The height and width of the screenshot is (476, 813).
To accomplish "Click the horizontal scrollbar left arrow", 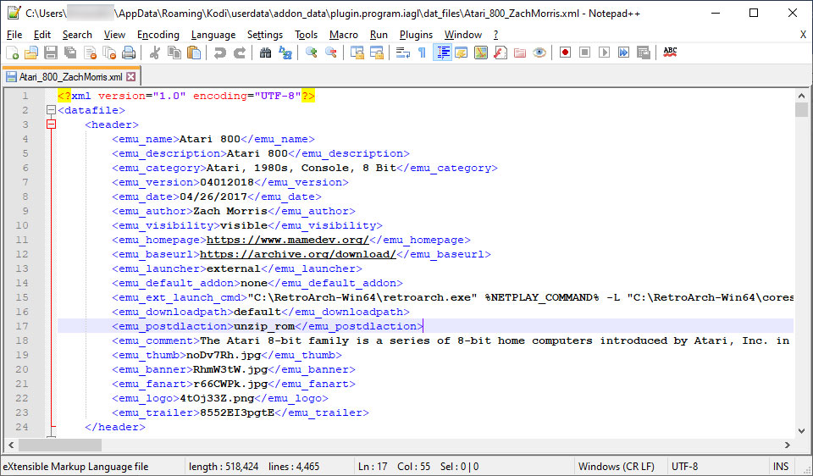I will pyautogui.click(x=11, y=445).
